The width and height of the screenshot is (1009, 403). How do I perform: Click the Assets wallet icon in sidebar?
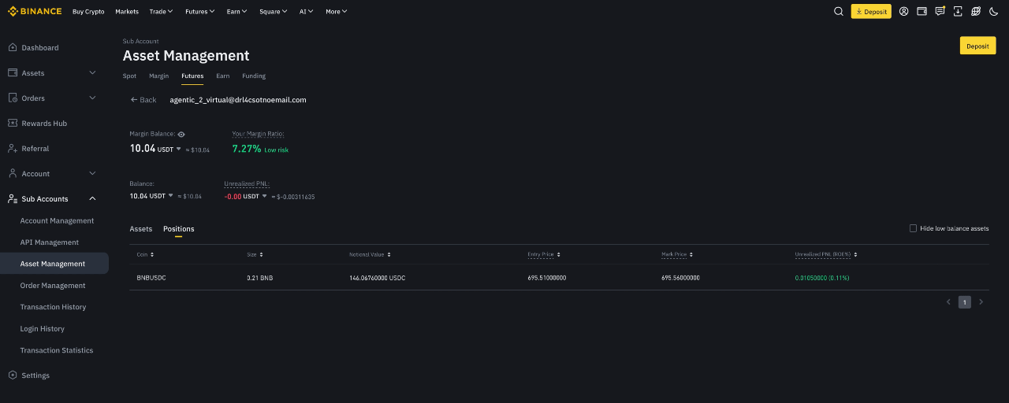(13, 72)
